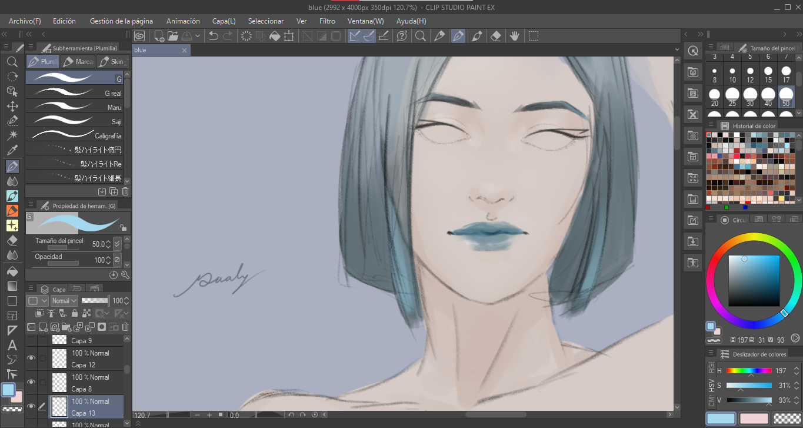Select the Eraser tool in tool palette

click(x=12, y=240)
